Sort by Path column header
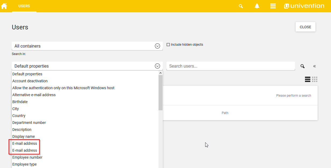 tap(225, 113)
